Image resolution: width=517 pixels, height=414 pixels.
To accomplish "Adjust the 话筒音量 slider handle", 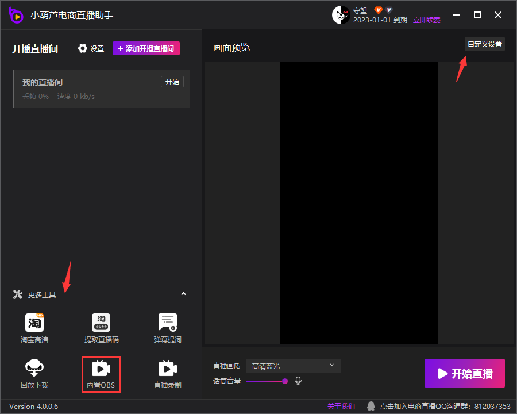I will [285, 381].
